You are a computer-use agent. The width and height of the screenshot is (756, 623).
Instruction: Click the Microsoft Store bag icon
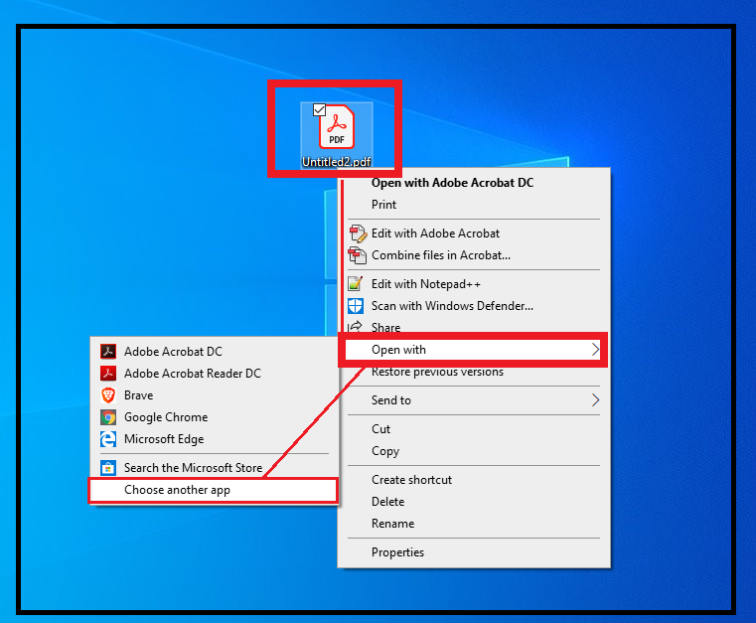pos(108,468)
